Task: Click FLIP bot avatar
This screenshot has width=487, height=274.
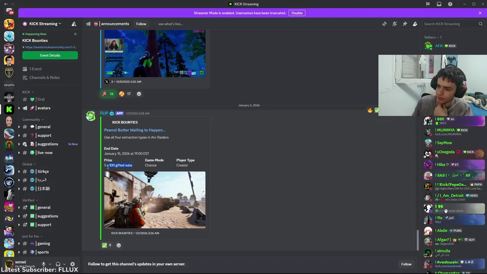Action: (91, 116)
